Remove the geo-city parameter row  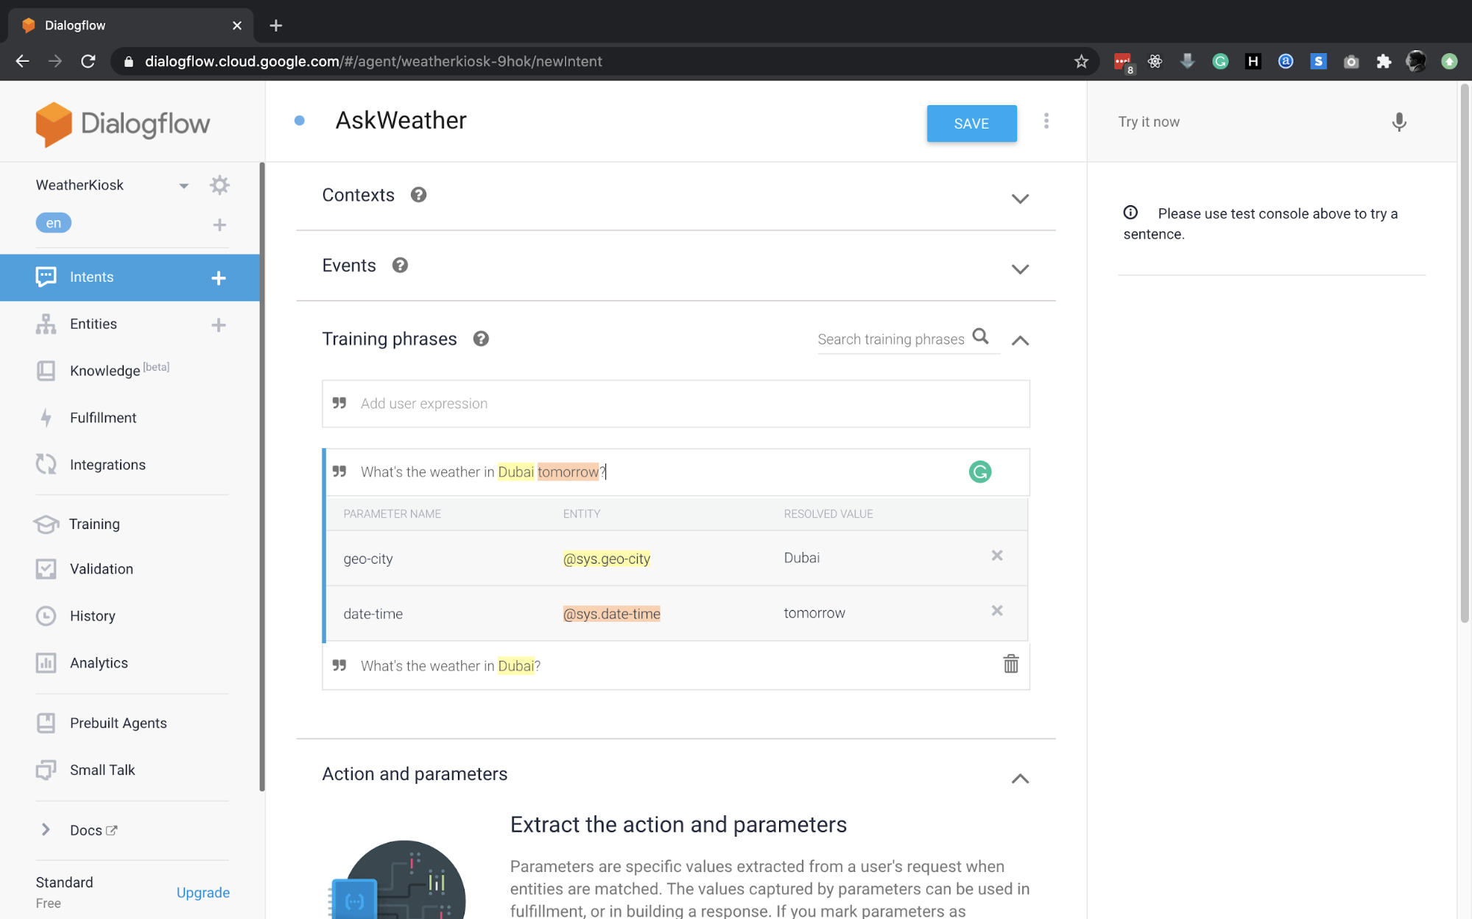pyautogui.click(x=996, y=556)
